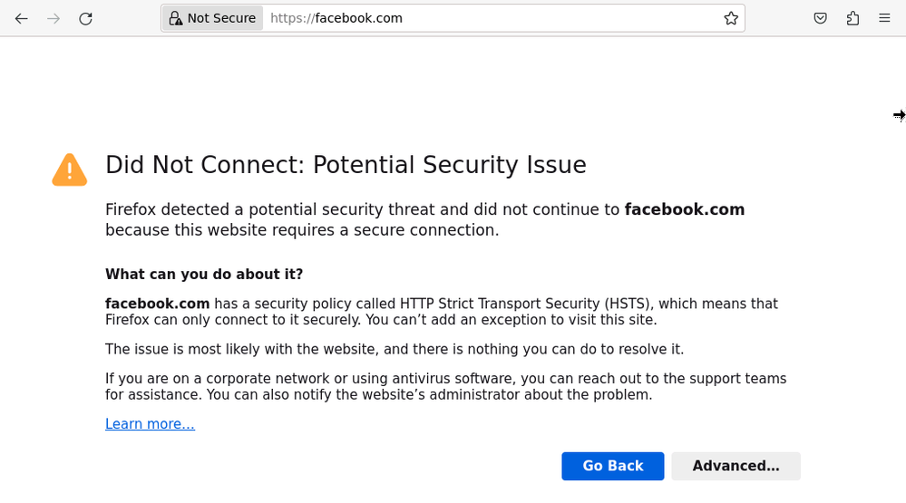Click the "Did Not Connect" page heading
The height and width of the screenshot is (503, 906).
[x=346, y=165]
